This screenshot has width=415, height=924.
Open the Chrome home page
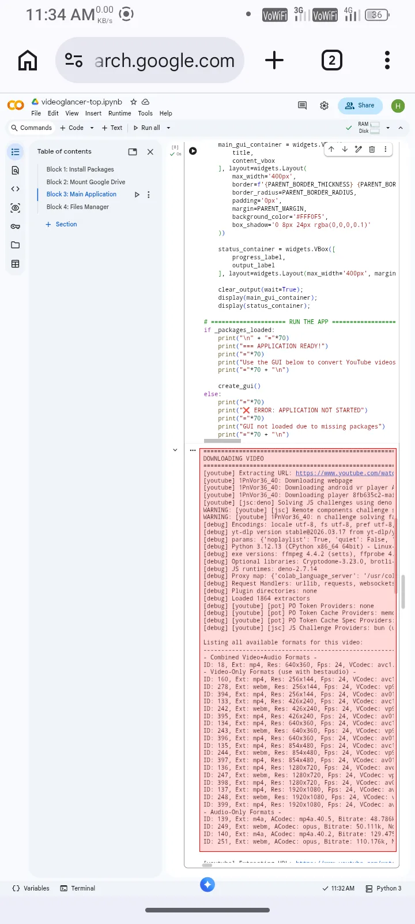click(x=28, y=60)
